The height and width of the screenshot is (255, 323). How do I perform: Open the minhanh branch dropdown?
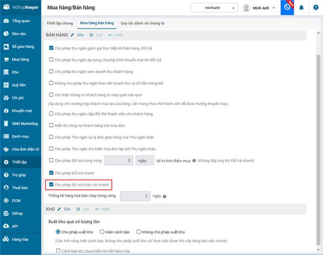[x=214, y=8]
